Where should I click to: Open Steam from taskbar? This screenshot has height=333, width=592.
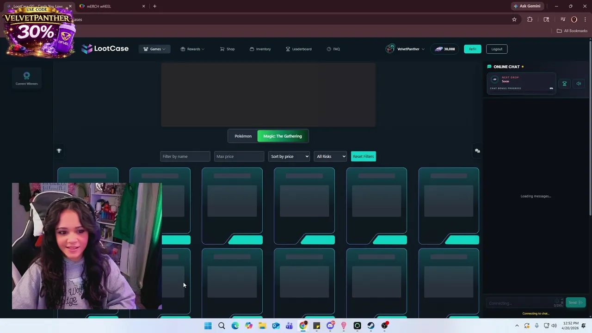[x=371, y=326]
